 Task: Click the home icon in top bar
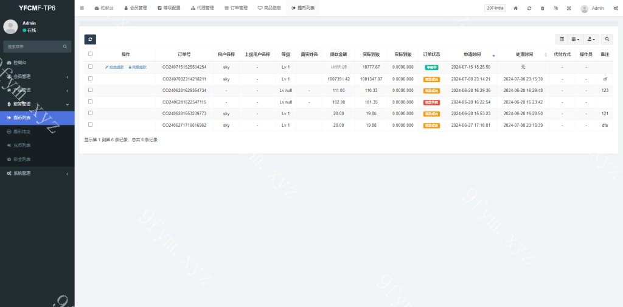pyautogui.click(x=516, y=8)
